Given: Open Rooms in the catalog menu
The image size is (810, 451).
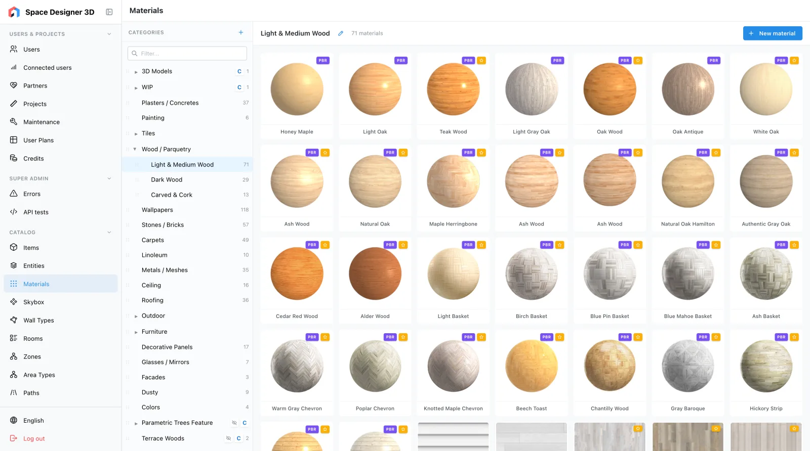Looking at the screenshot, I should coord(61,338).
